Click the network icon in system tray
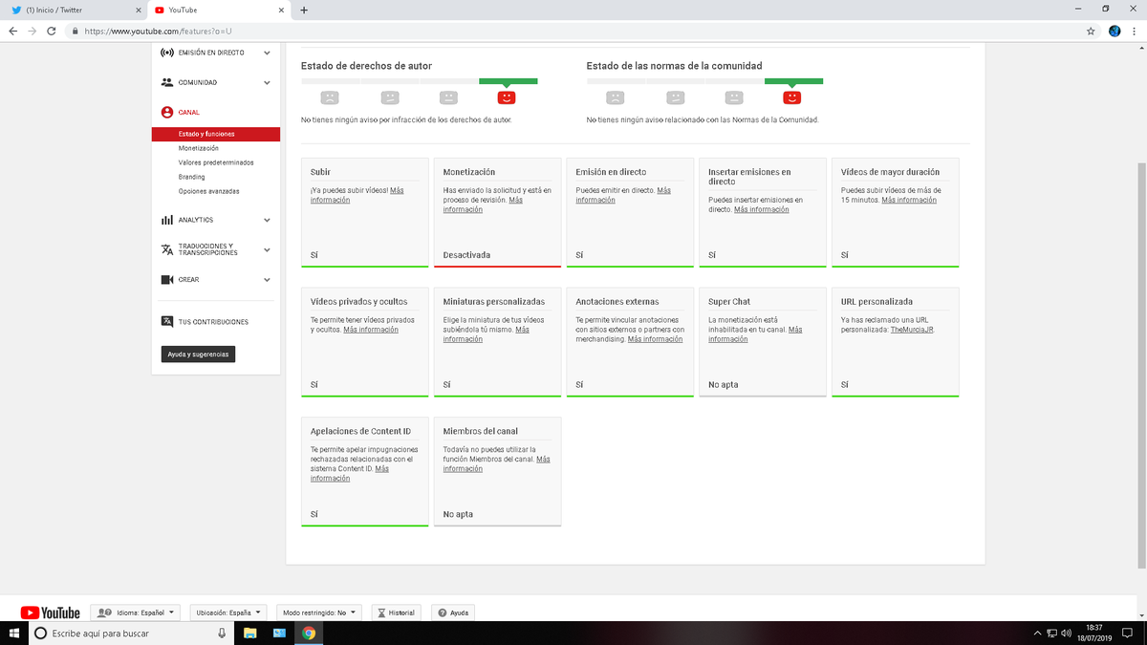Image resolution: width=1147 pixels, height=645 pixels. [x=1052, y=633]
